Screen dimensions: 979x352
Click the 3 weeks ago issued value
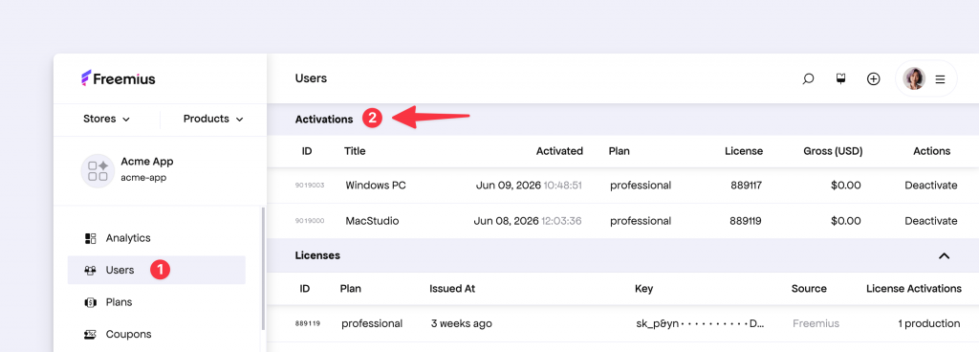click(462, 324)
